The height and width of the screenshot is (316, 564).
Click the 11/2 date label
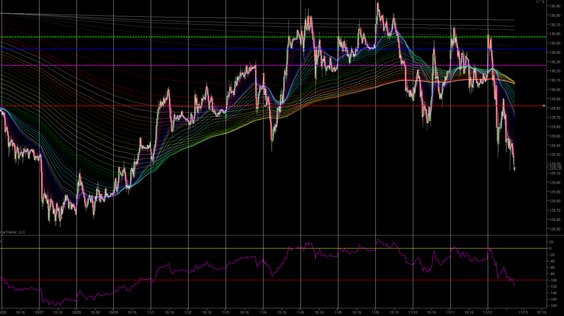[x=188, y=313]
